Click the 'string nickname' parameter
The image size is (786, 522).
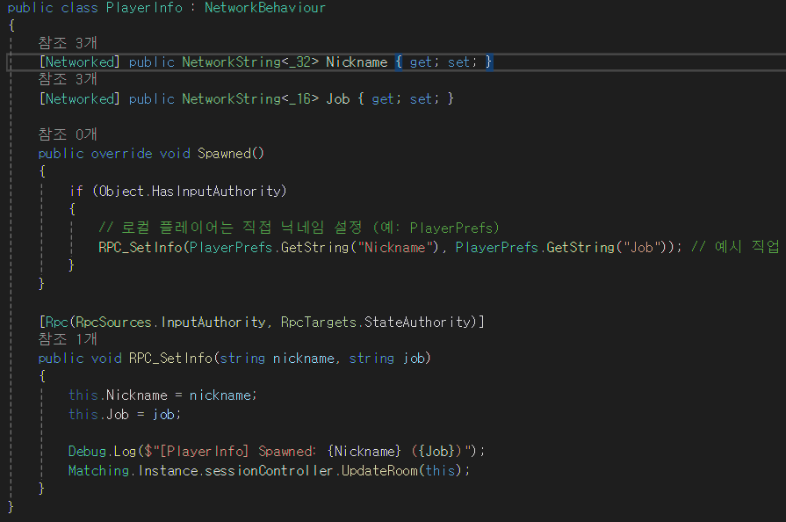pyautogui.click(x=278, y=358)
